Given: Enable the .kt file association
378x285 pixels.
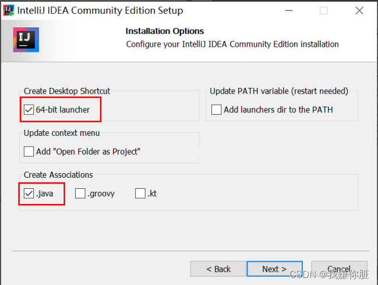Looking at the screenshot, I should (x=140, y=193).
